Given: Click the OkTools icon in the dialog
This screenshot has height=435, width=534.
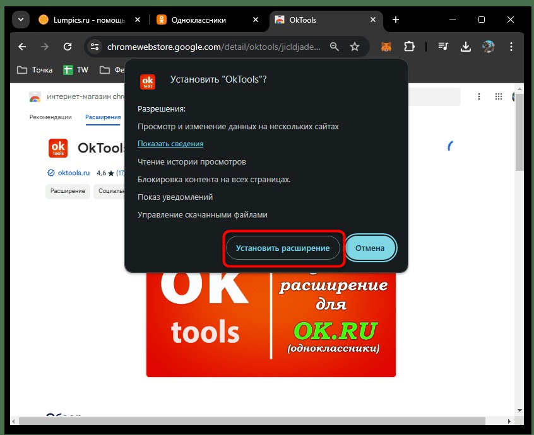Looking at the screenshot, I should [x=148, y=82].
